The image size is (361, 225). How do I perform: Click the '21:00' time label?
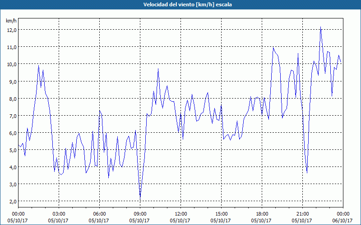[302, 214]
